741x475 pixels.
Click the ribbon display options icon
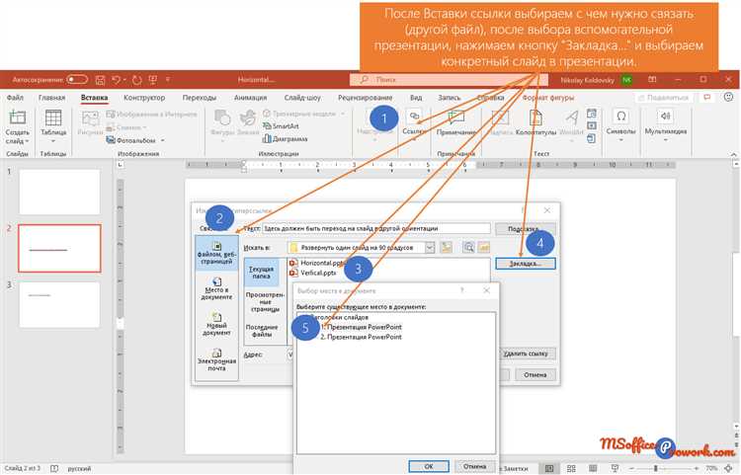click(x=652, y=80)
